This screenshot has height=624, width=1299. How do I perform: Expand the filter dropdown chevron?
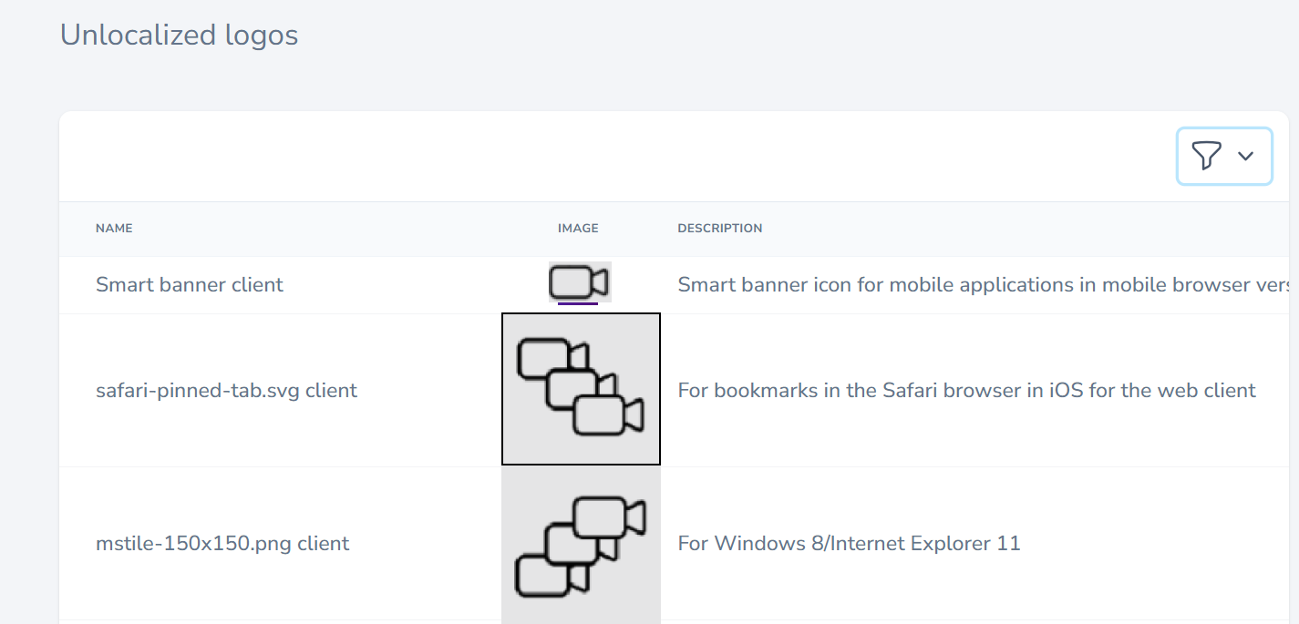pos(1246,156)
